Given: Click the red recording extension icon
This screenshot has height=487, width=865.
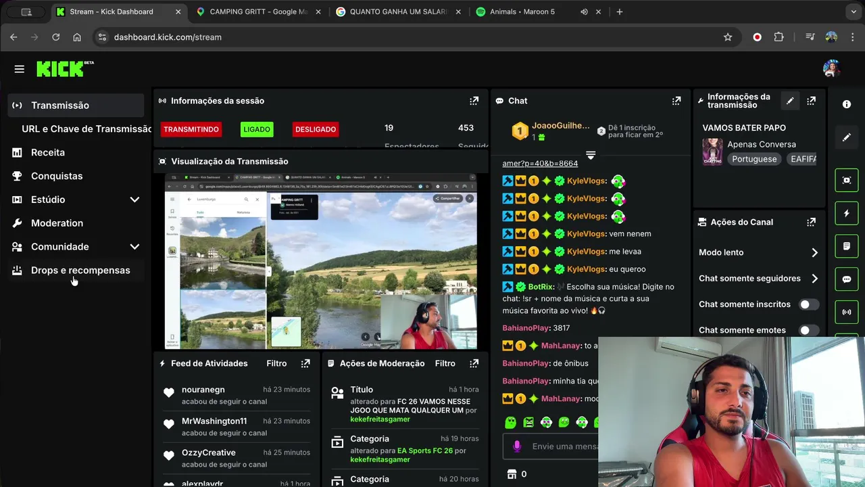Looking at the screenshot, I should point(757,37).
